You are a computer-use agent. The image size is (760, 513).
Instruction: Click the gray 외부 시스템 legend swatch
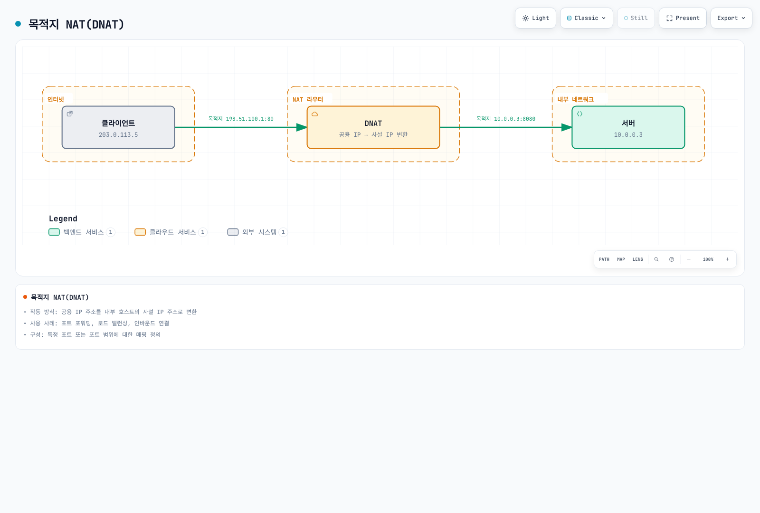(233, 232)
